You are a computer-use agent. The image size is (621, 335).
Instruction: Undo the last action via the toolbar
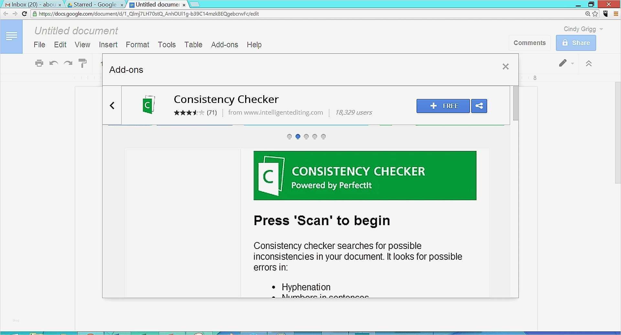pyautogui.click(x=54, y=63)
